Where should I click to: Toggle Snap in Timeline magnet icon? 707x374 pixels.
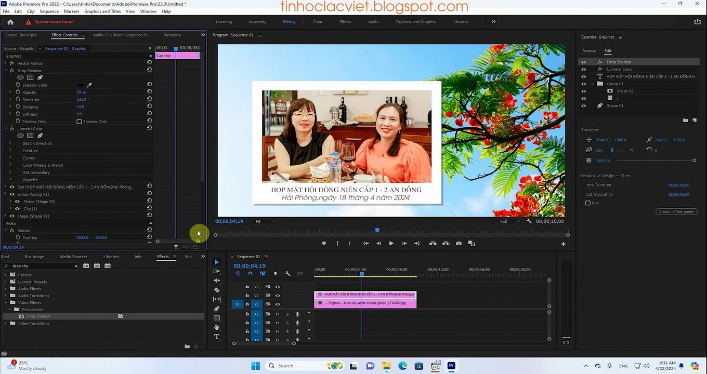(250, 274)
